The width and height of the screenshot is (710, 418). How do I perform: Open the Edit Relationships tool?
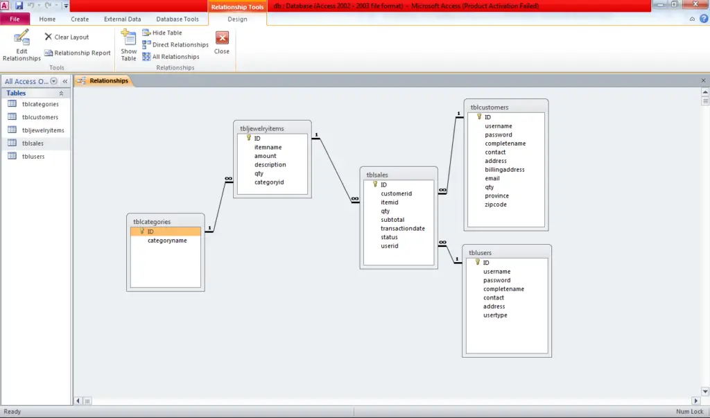click(21, 45)
